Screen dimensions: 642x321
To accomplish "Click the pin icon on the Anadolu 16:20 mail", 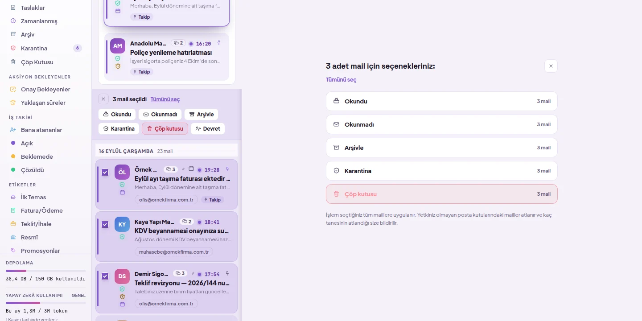I will click(219, 43).
